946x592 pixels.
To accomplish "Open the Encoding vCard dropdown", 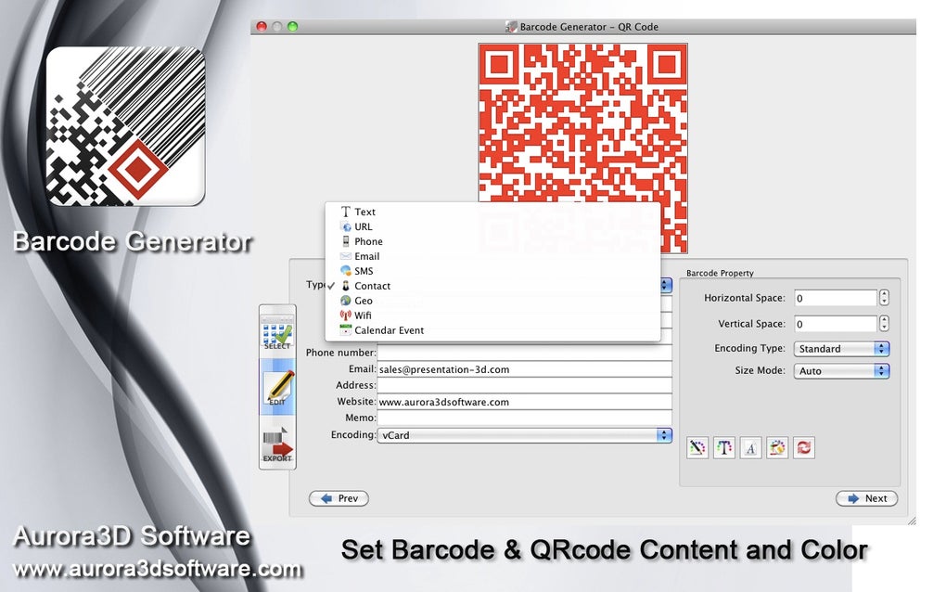I will click(x=524, y=435).
